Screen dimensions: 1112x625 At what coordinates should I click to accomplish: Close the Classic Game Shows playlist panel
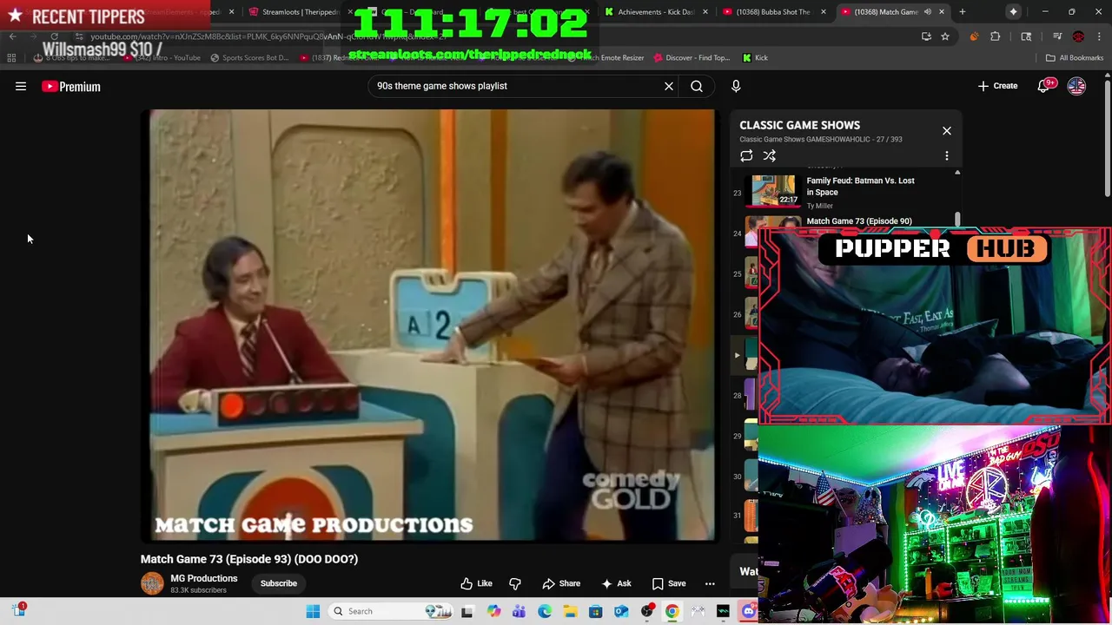pyautogui.click(x=947, y=131)
